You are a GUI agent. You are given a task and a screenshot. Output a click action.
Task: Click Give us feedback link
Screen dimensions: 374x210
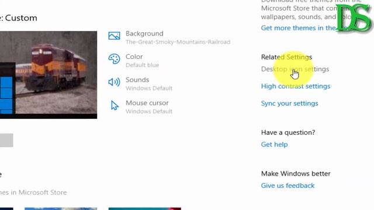(x=288, y=185)
